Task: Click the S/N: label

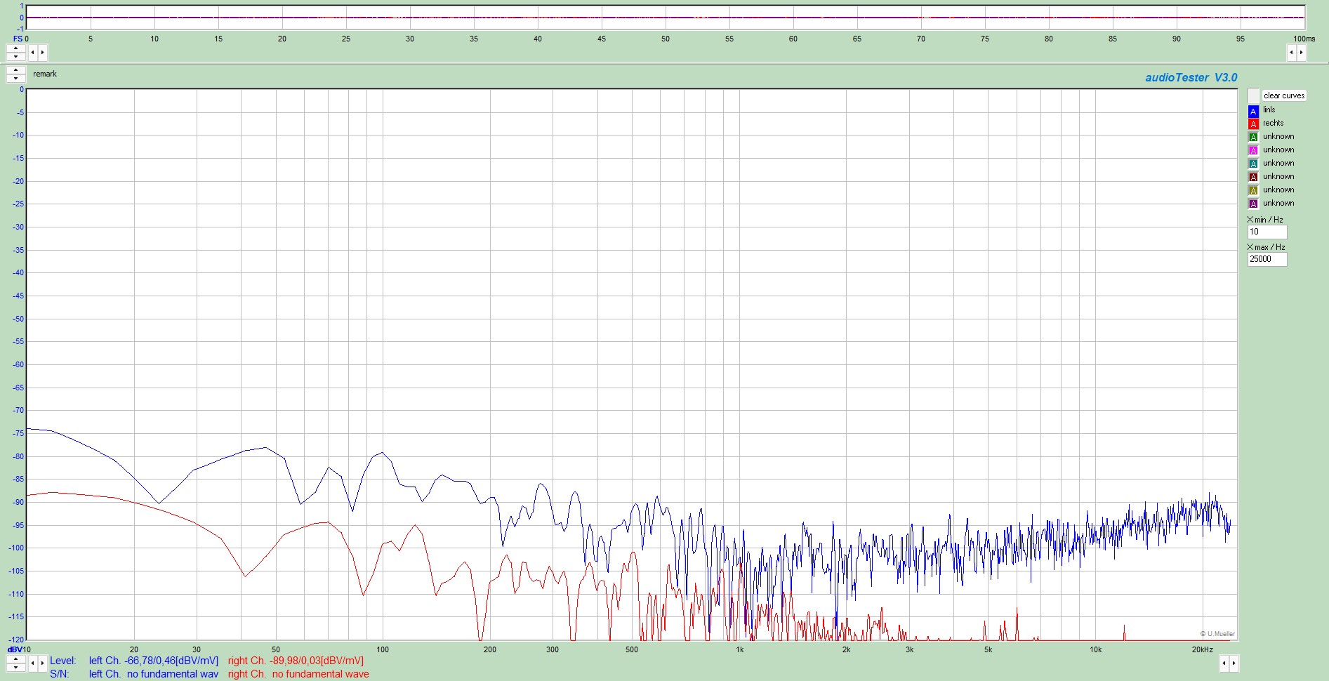Action: coord(60,674)
